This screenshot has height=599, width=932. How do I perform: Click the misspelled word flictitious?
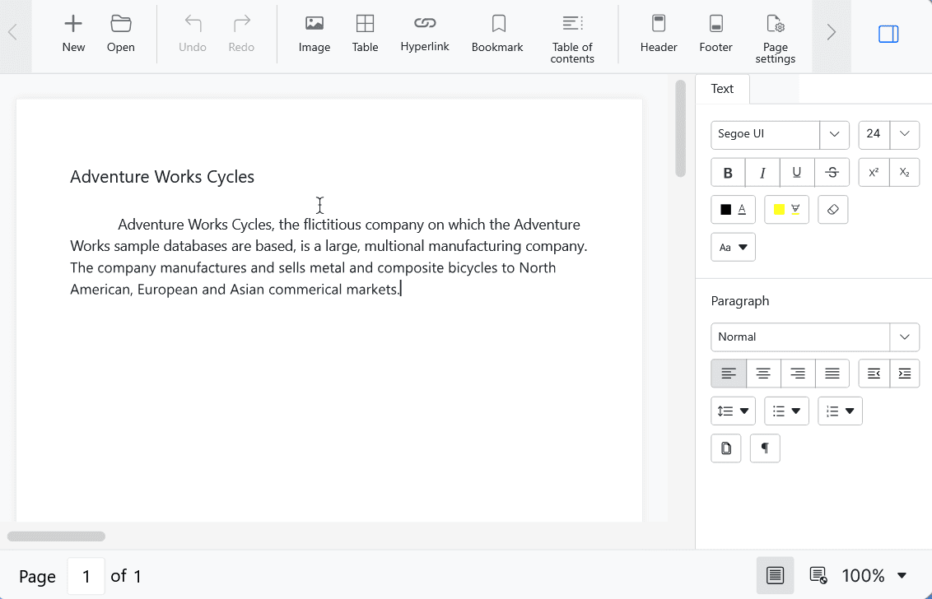coord(333,225)
